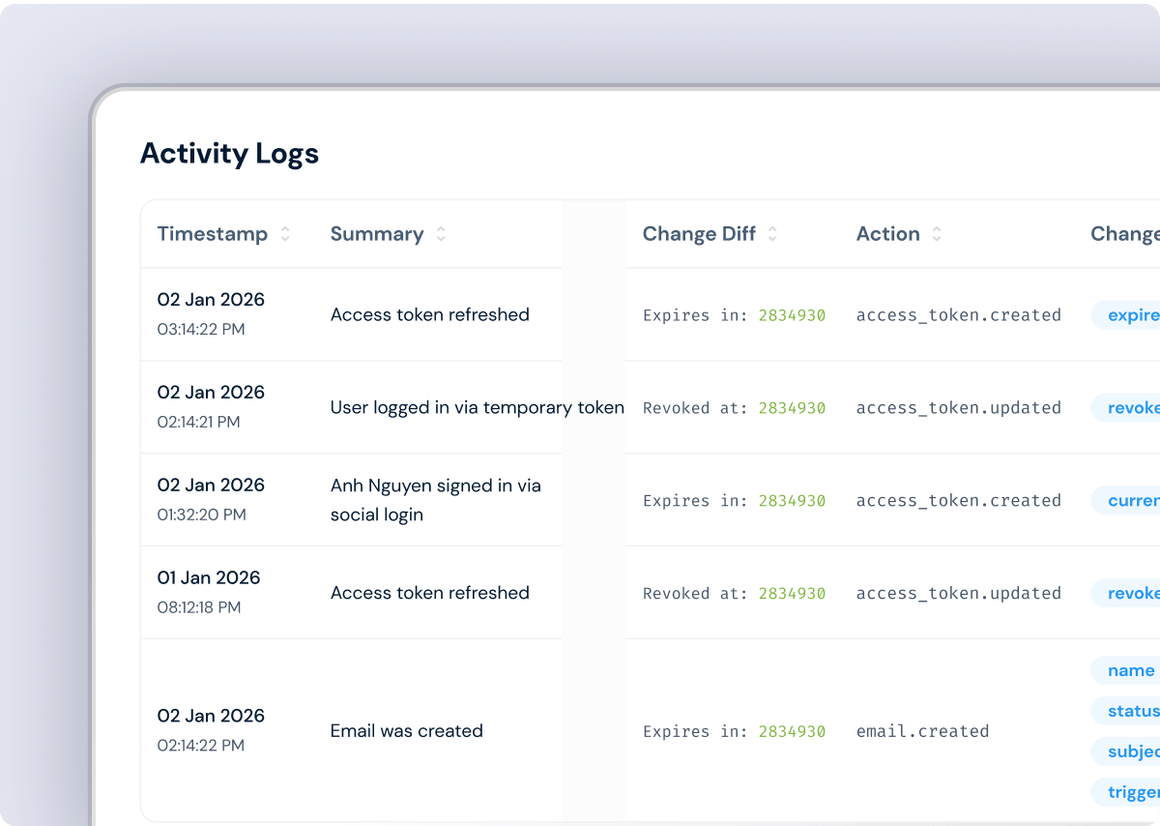Image resolution: width=1160 pixels, height=826 pixels.
Task: Click 'User logged in via temporary token' summary
Action: [478, 408]
